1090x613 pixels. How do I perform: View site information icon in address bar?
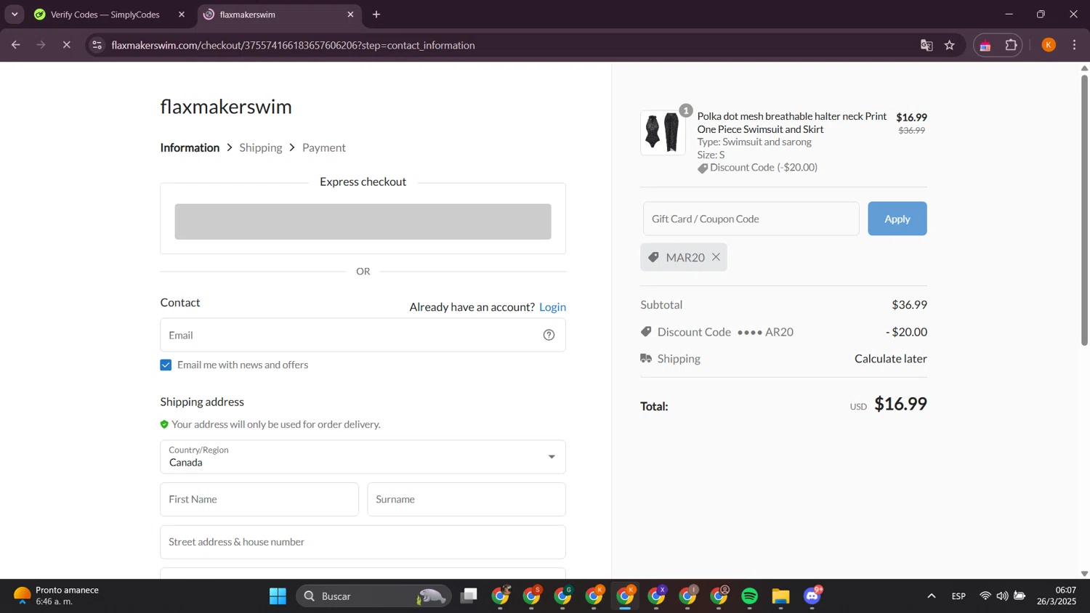coord(97,45)
